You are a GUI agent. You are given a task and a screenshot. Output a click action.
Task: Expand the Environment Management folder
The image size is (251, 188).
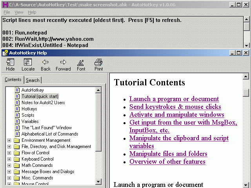(9, 140)
